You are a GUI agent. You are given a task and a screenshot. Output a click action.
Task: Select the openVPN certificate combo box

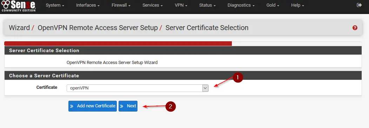137,88
